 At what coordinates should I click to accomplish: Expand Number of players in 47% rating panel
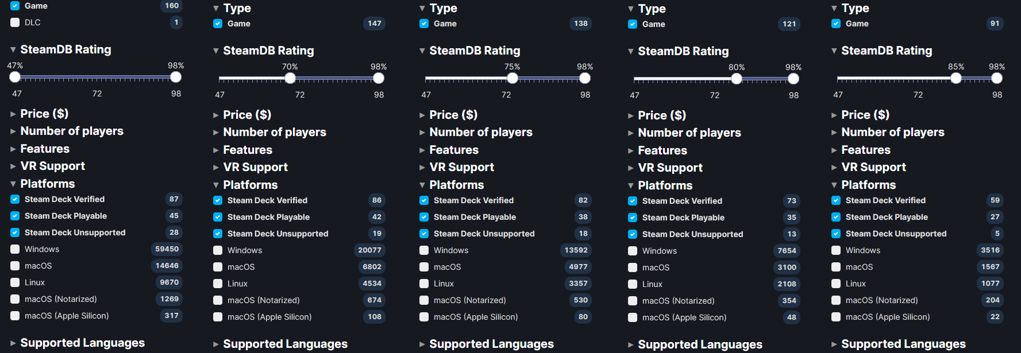[x=71, y=131]
